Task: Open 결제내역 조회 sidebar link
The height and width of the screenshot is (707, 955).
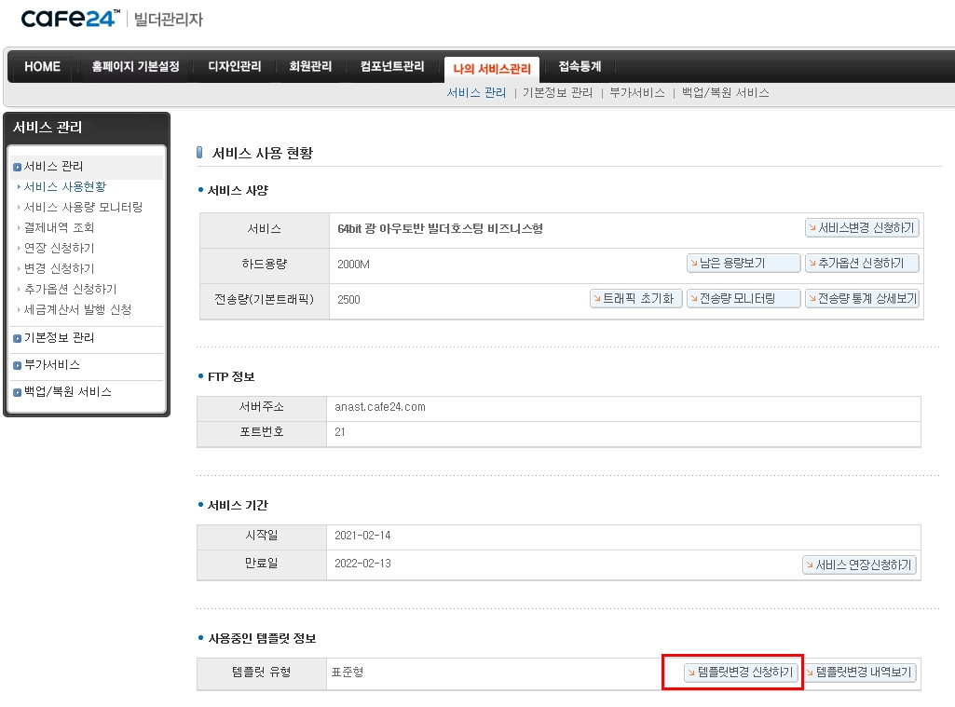Action: (x=59, y=228)
